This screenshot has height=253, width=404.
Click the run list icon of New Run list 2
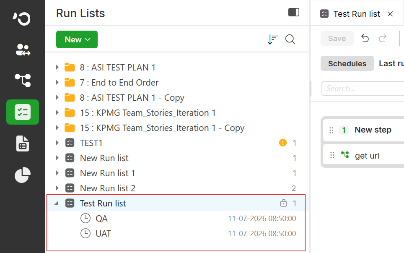70,188
